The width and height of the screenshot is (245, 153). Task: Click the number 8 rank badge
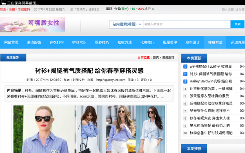pos(185,118)
